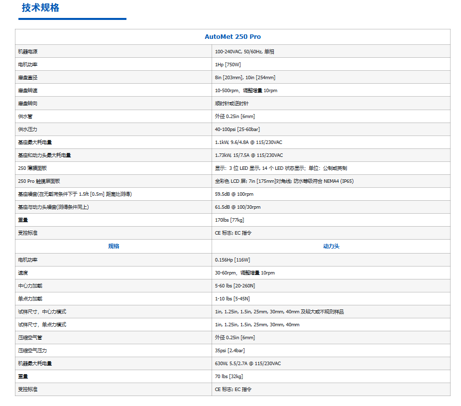Screen dimensions: 461x406
Task: Select the 10-500rpm speed value
Action: click(246, 90)
